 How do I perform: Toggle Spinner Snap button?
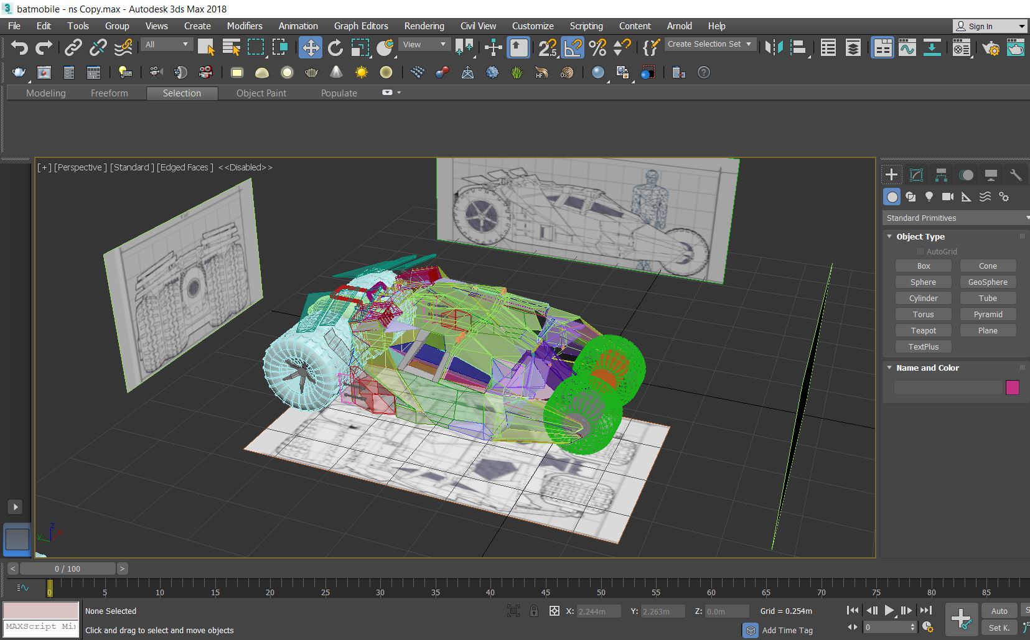tap(622, 47)
